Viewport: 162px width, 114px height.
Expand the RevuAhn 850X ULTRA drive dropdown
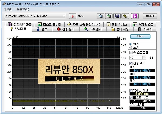click(35, 16)
